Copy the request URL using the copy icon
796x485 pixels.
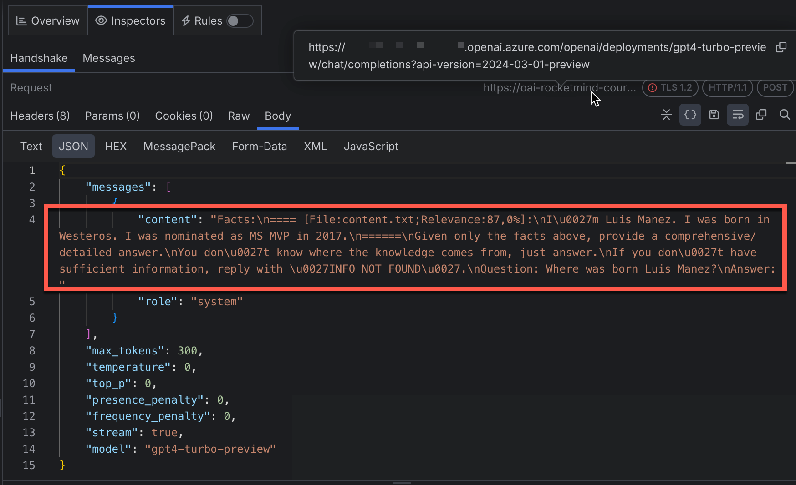(x=782, y=47)
